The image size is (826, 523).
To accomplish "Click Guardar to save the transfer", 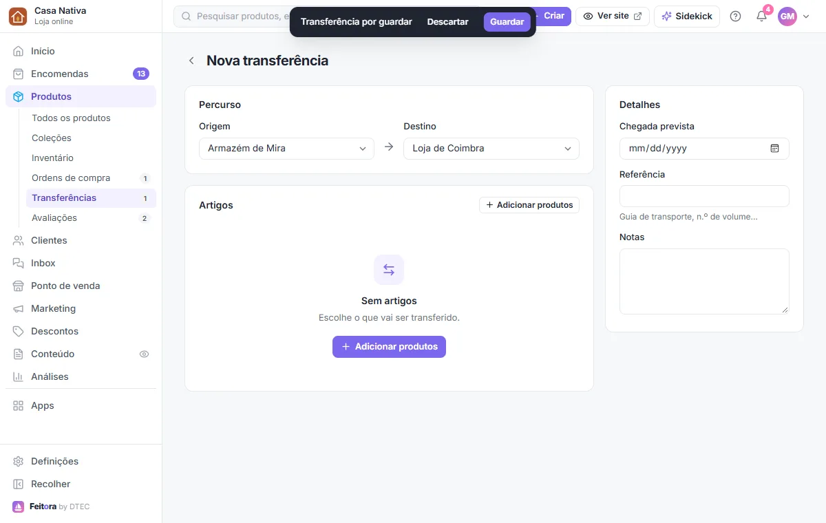I will [x=507, y=22].
